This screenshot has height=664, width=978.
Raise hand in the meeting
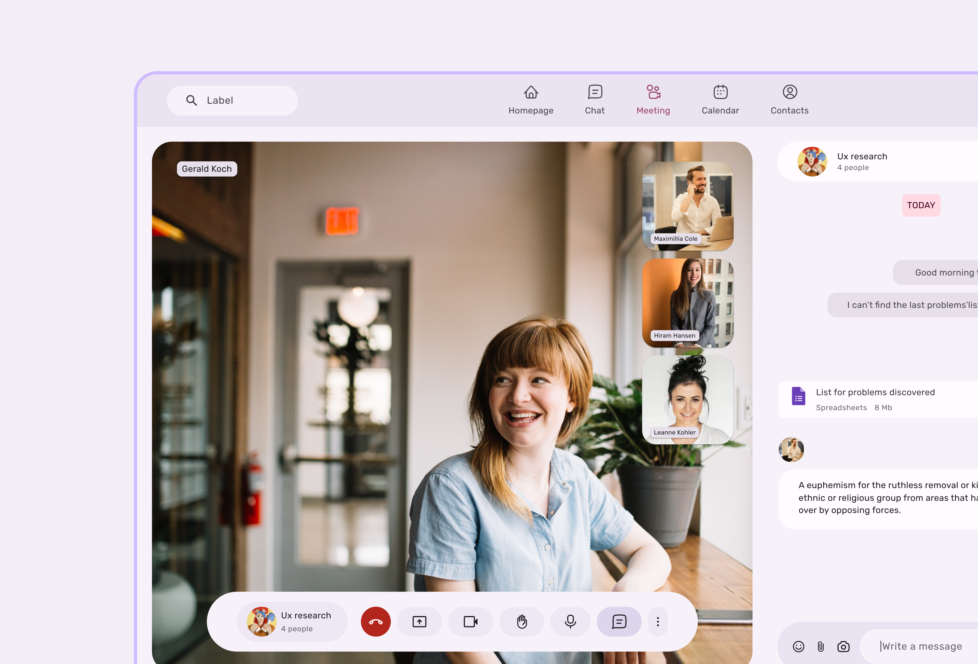(x=522, y=621)
